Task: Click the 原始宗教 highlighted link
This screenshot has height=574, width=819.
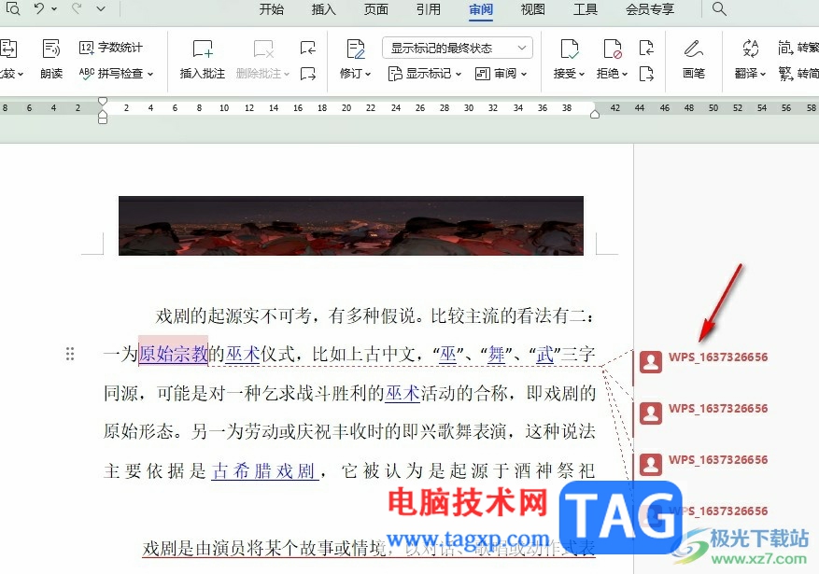Action: click(x=174, y=355)
